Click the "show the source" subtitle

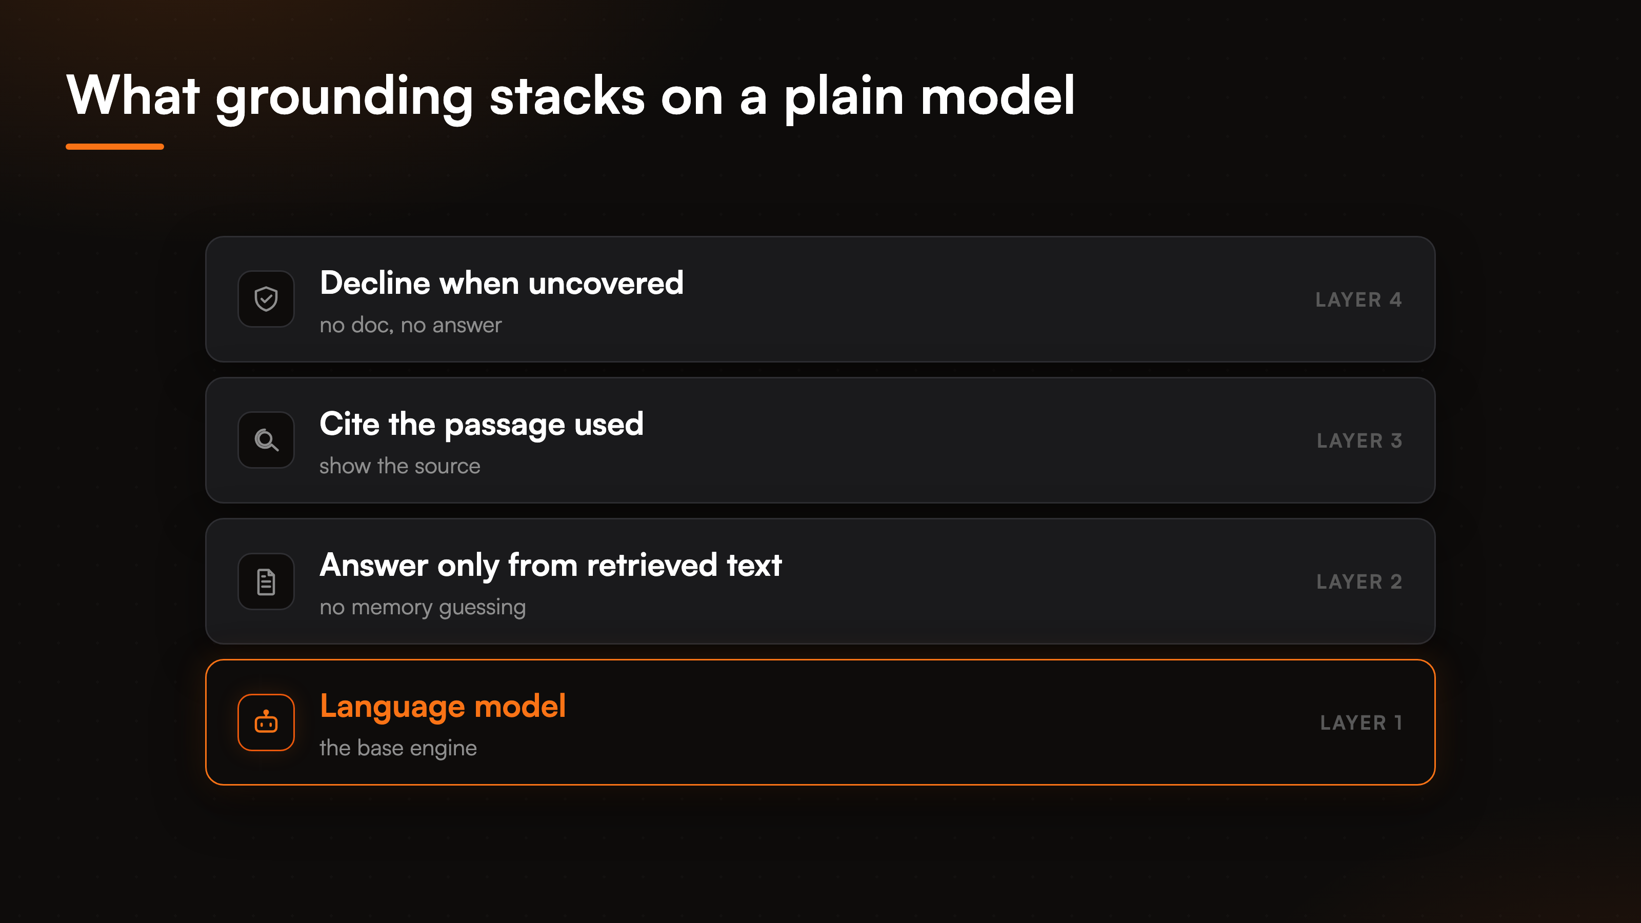pyautogui.click(x=400, y=466)
